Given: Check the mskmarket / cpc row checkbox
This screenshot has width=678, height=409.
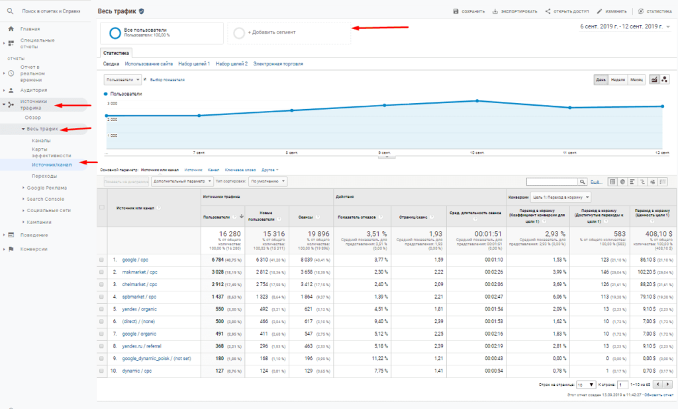Looking at the screenshot, I should point(101,272).
